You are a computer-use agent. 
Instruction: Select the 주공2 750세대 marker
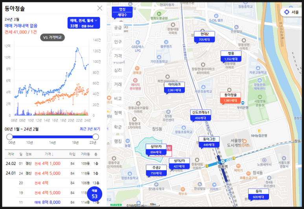(156, 170)
